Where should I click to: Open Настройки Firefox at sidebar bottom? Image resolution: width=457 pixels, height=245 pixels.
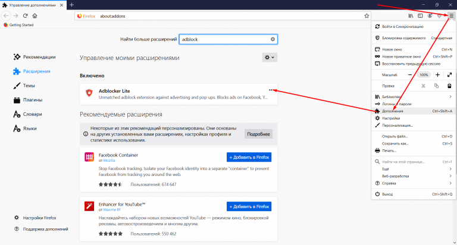click(x=35, y=218)
